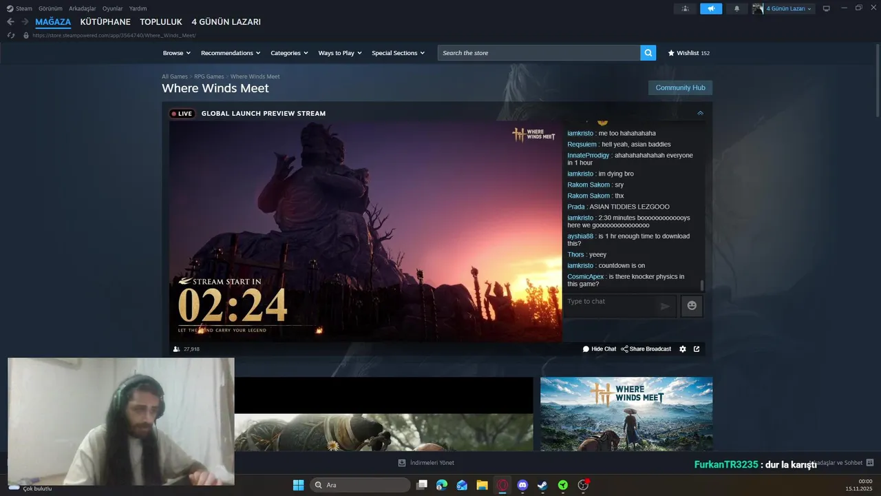Click the Search the store field

point(539,53)
